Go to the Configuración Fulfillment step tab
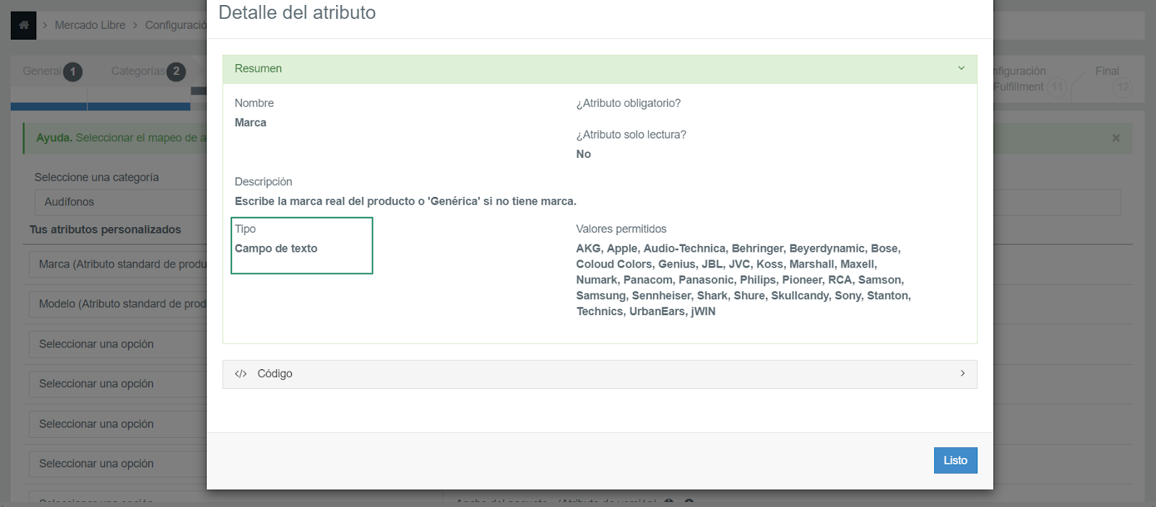The image size is (1156, 507). pyautogui.click(x=1030, y=79)
